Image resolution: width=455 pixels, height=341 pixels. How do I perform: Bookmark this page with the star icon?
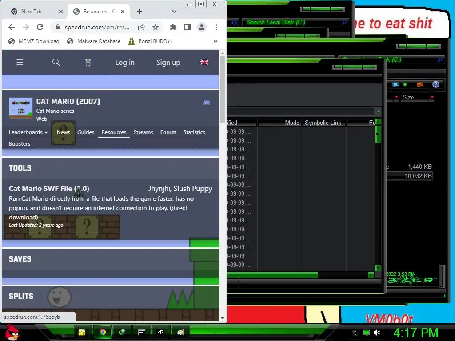[156, 27]
